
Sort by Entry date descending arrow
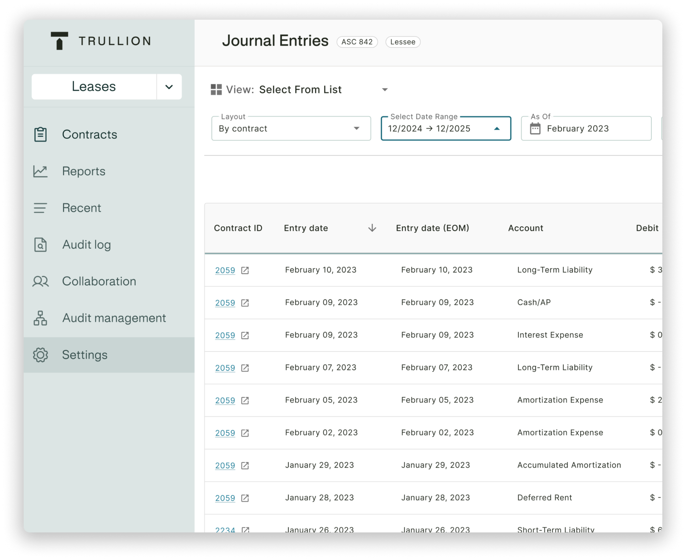click(372, 228)
